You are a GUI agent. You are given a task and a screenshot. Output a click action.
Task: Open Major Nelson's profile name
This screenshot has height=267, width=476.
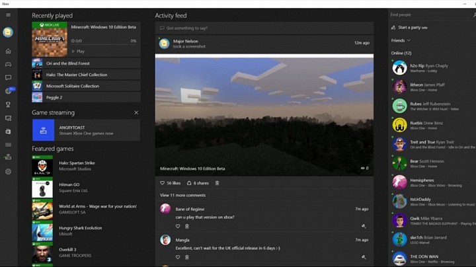186,41
